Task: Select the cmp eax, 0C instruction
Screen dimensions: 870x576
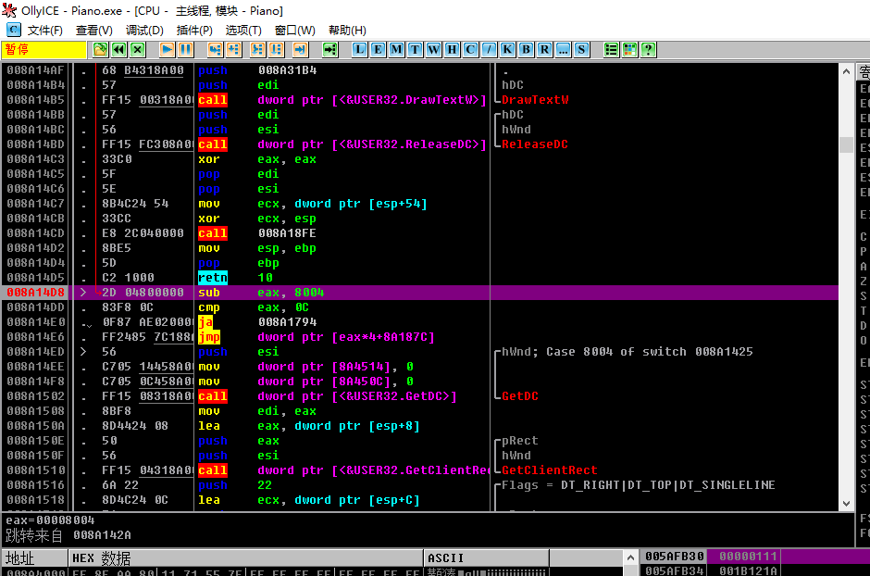Action: [420, 307]
